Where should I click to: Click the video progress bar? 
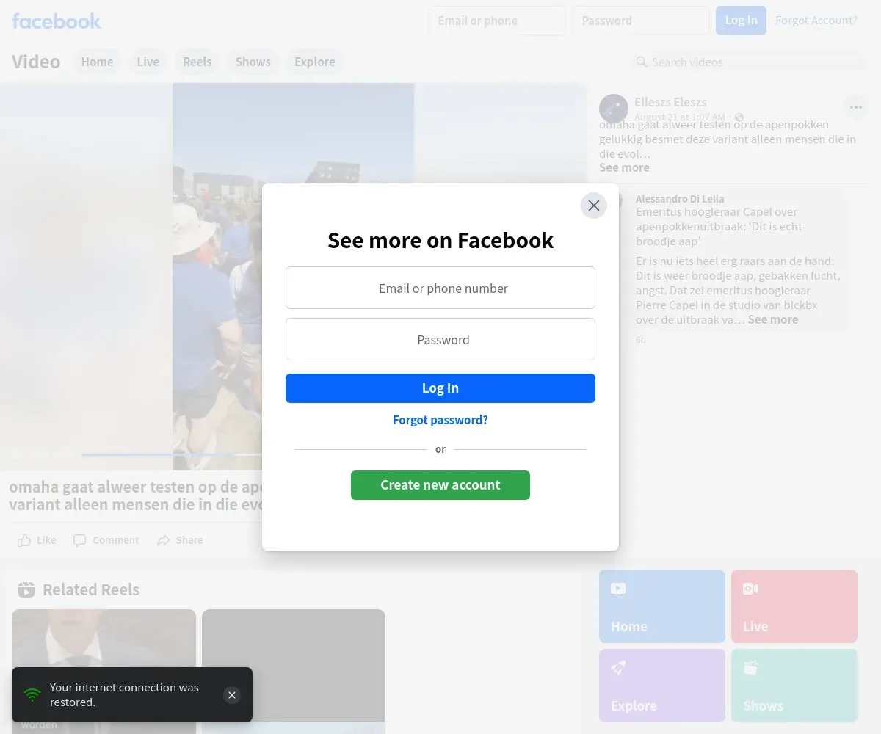[172, 454]
